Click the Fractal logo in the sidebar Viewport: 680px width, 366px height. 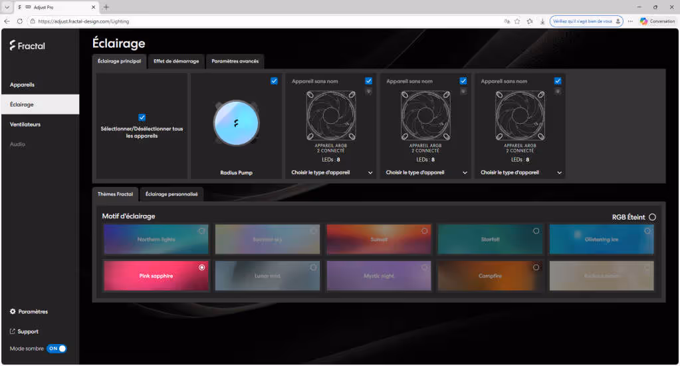pos(27,46)
